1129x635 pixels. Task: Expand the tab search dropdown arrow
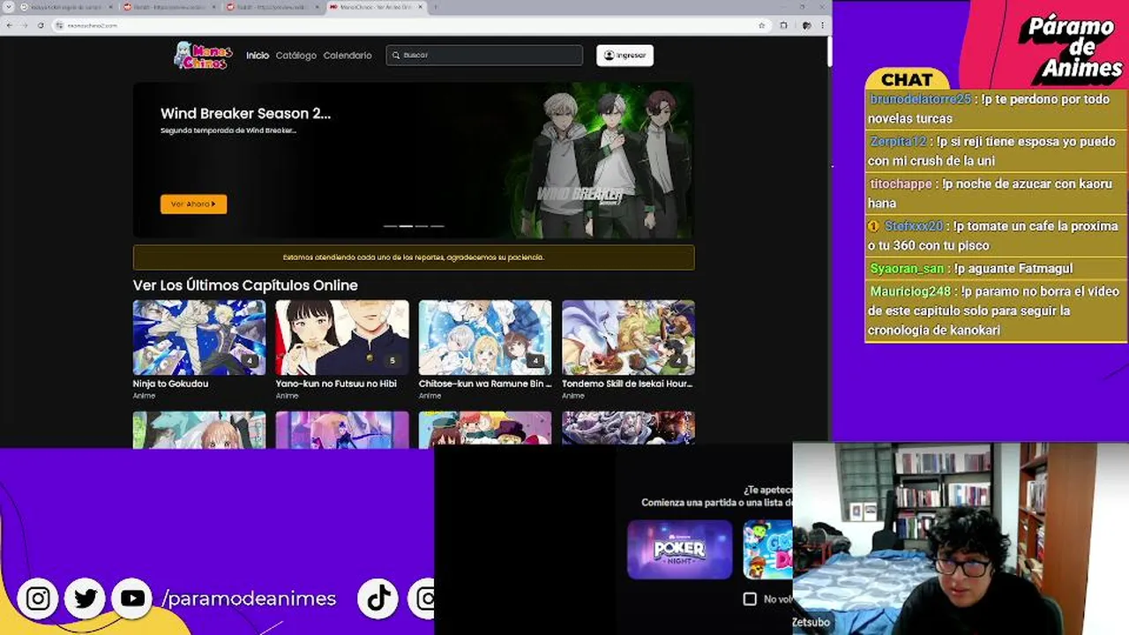click(x=8, y=7)
